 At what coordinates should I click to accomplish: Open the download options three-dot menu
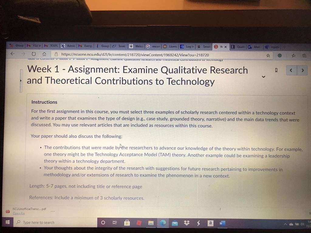[53, 211]
